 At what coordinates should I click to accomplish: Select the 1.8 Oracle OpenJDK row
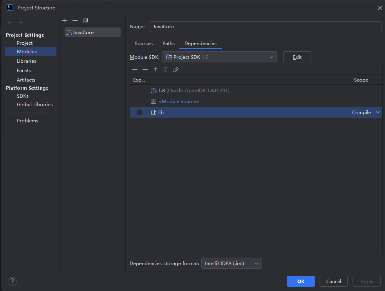tap(256, 91)
